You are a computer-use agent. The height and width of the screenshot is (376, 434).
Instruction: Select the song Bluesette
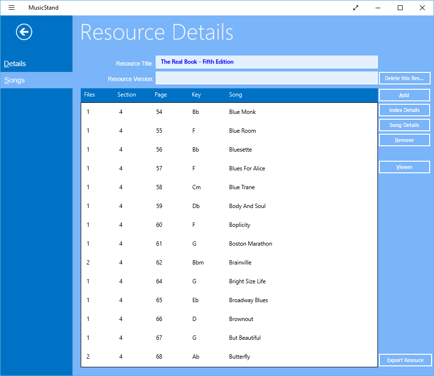229,150
